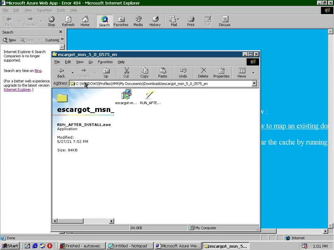Click Customize in the Search pane
The image size is (334, 250).
(52, 40)
